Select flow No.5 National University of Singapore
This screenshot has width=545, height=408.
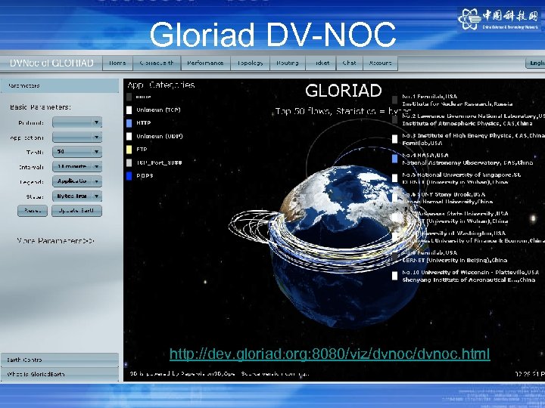coord(462,178)
